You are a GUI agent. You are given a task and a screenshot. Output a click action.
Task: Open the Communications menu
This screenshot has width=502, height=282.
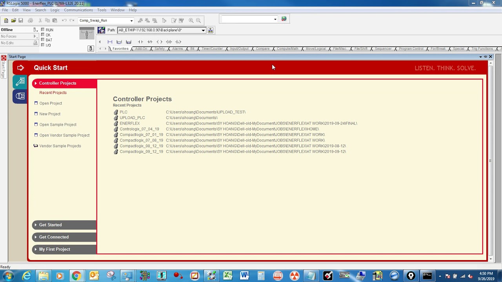[78, 10]
